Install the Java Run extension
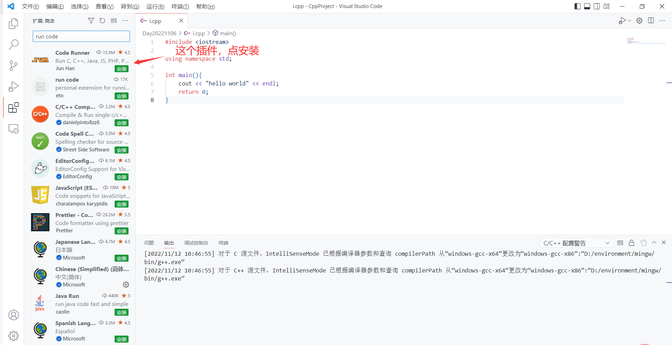 pyautogui.click(x=122, y=312)
